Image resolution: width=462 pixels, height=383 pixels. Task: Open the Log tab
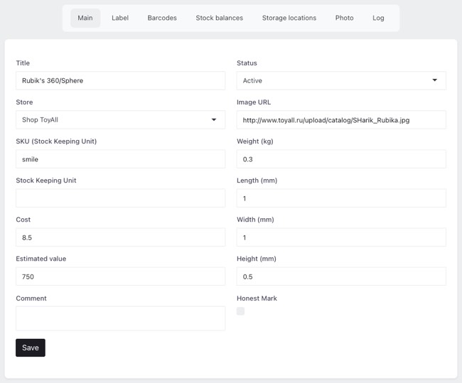(x=378, y=18)
